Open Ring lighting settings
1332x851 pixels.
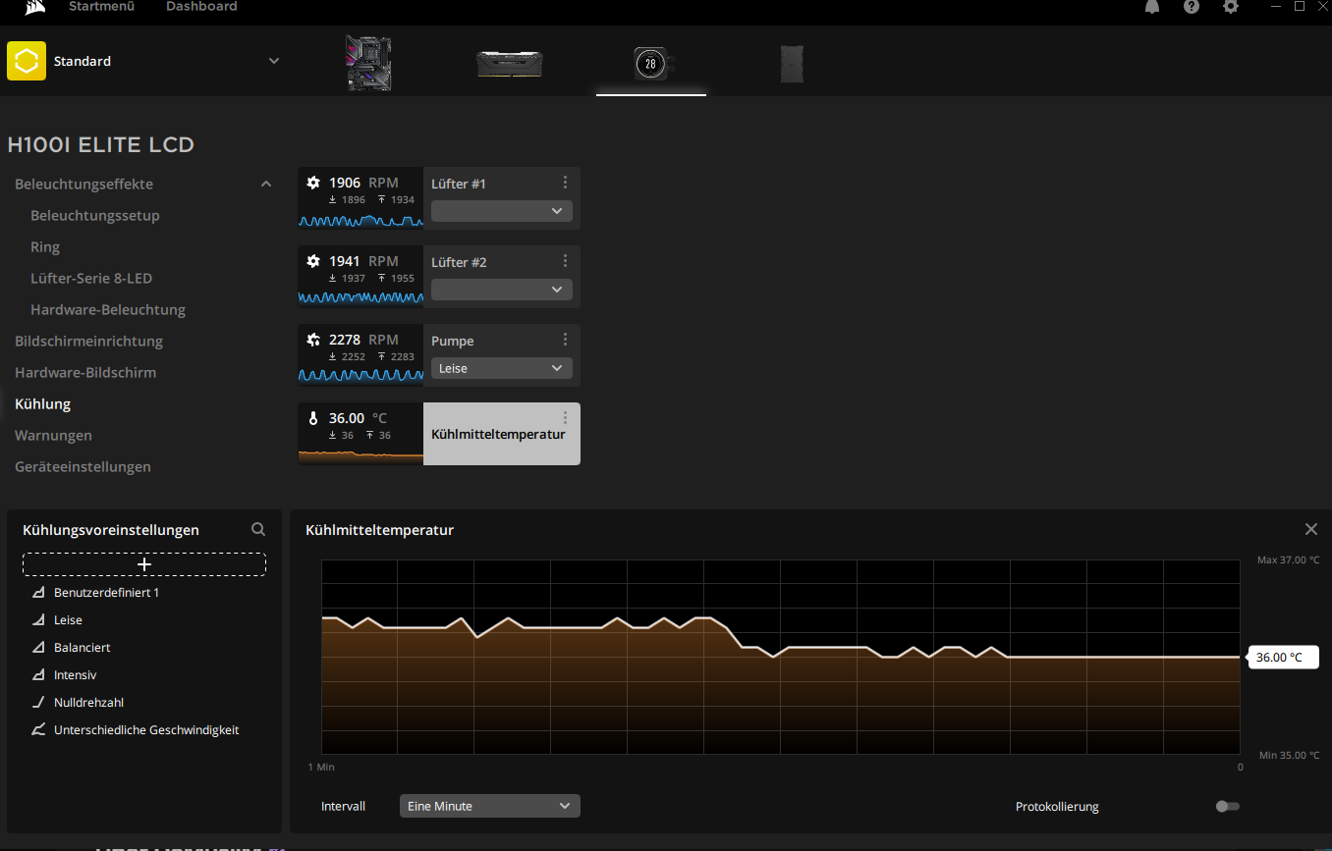(45, 246)
